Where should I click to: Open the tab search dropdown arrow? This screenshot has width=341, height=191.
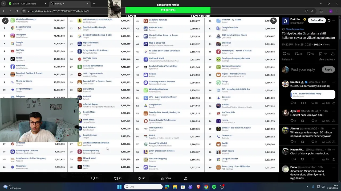tap(3, 4)
